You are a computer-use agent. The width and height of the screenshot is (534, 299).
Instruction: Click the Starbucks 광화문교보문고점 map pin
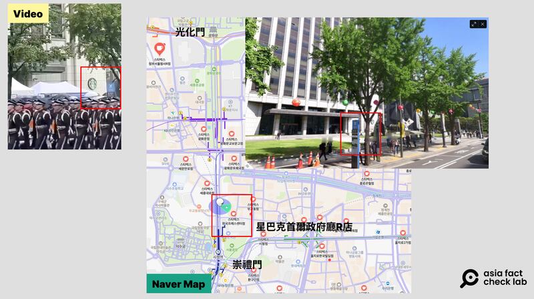[232, 134]
